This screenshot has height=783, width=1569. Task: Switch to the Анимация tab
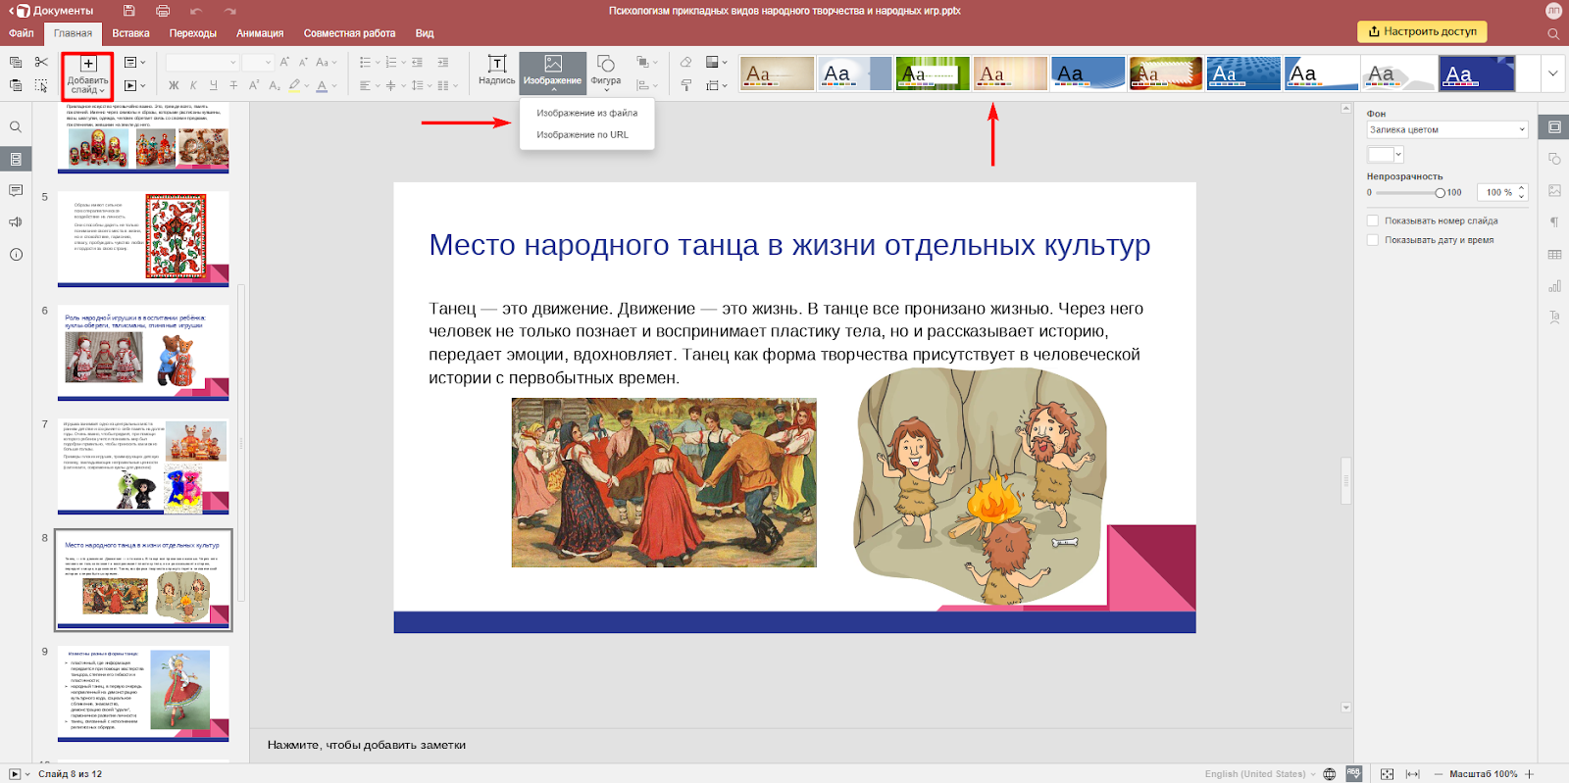point(260,33)
